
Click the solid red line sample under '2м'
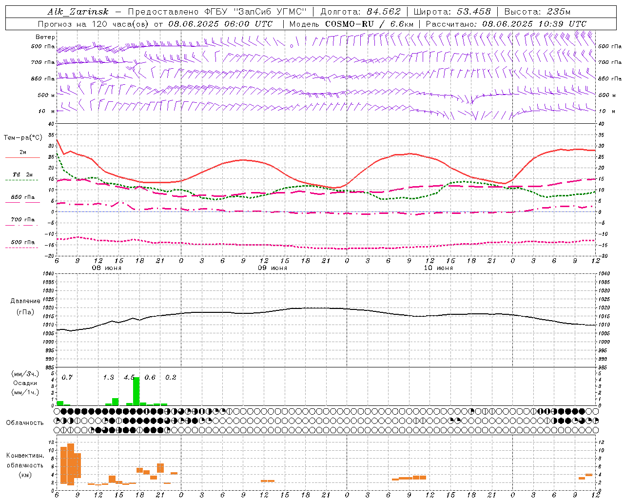coord(22,157)
